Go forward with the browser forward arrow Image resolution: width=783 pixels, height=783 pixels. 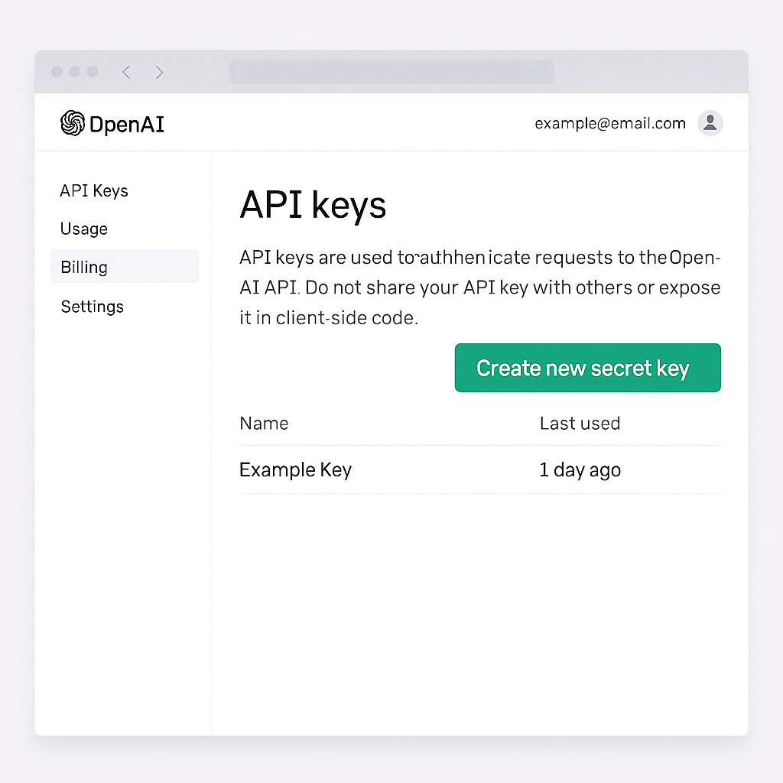tap(159, 72)
